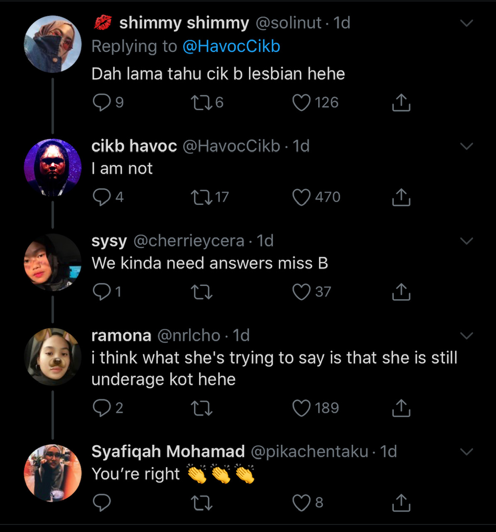Retweet the 'I am not' tweet

coord(201,197)
